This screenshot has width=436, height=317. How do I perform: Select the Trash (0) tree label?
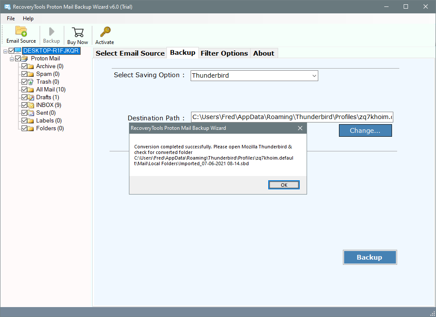(48, 82)
